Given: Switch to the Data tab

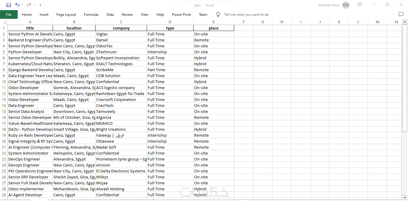Looking at the screenshot, I should [110, 14].
